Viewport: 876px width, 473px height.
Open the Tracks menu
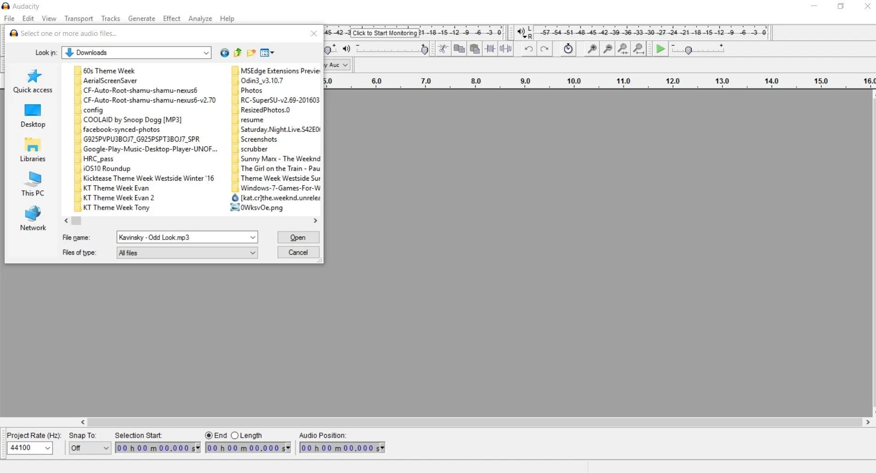coord(110,18)
